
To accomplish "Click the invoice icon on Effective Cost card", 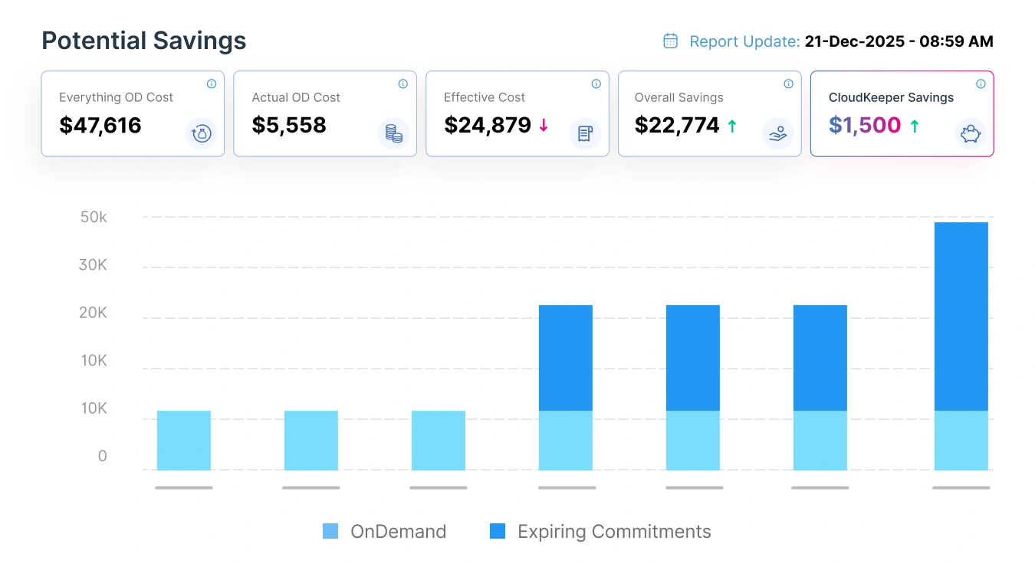I will (586, 133).
